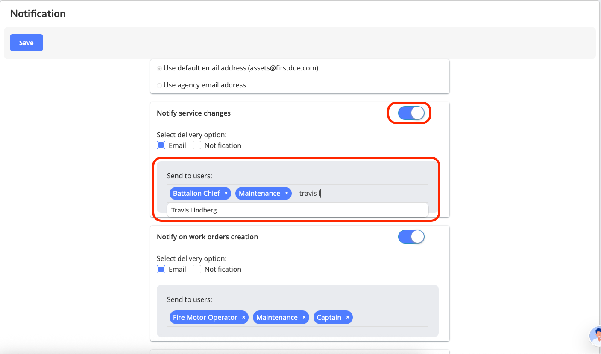The image size is (601, 354).
Task: Uncheck Email under work orders creation
Action: 161,269
